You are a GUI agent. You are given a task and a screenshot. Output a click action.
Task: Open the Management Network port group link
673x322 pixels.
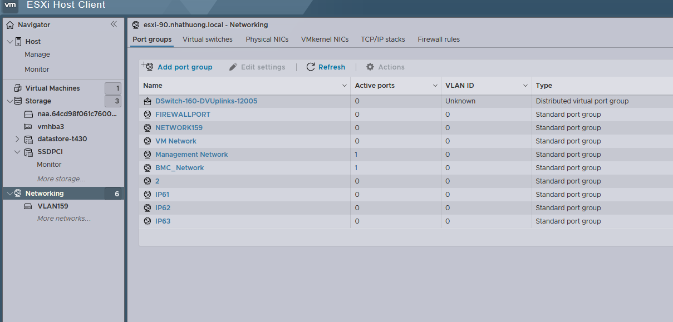191,155
